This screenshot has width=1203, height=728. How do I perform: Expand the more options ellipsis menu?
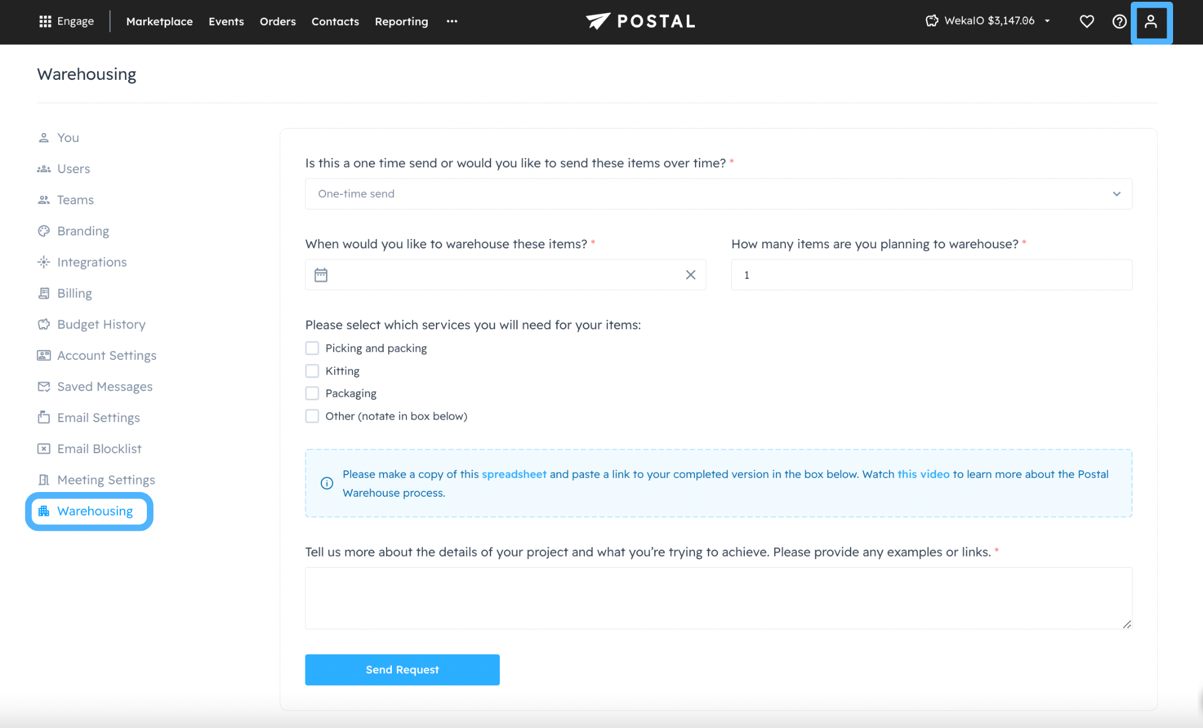pyautogui.click(x=451, y=22)
